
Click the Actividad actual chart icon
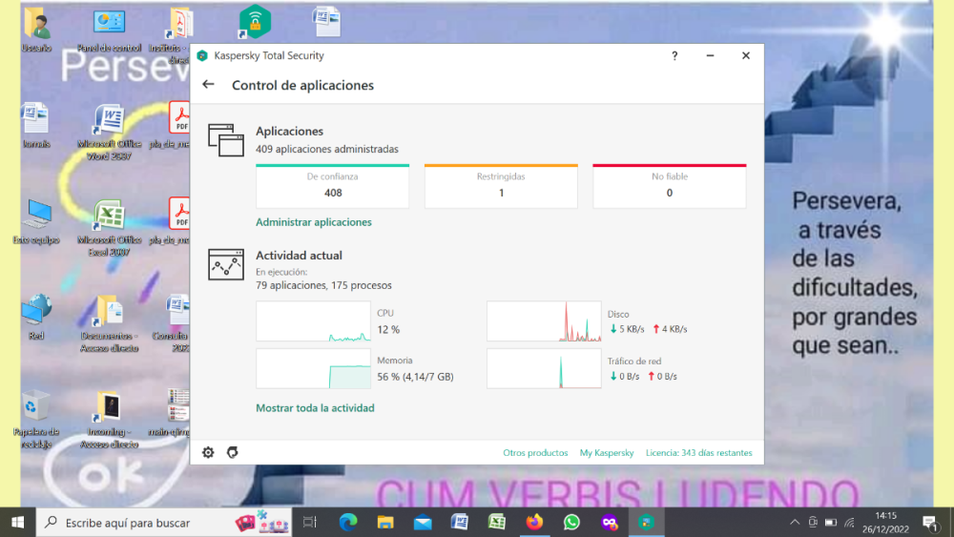(x=226, y=264)
